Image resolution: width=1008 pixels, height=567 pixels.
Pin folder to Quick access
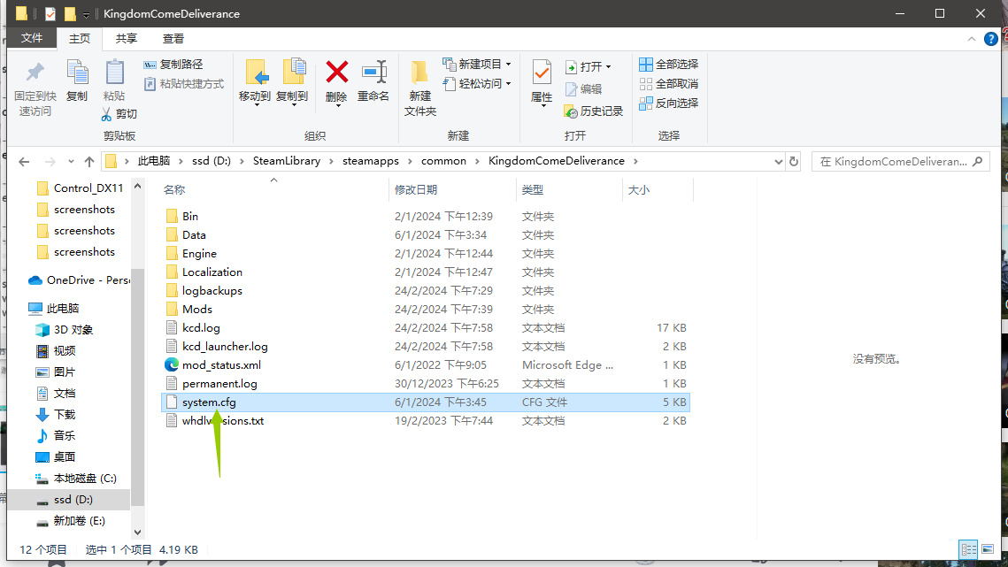(35, 88)
